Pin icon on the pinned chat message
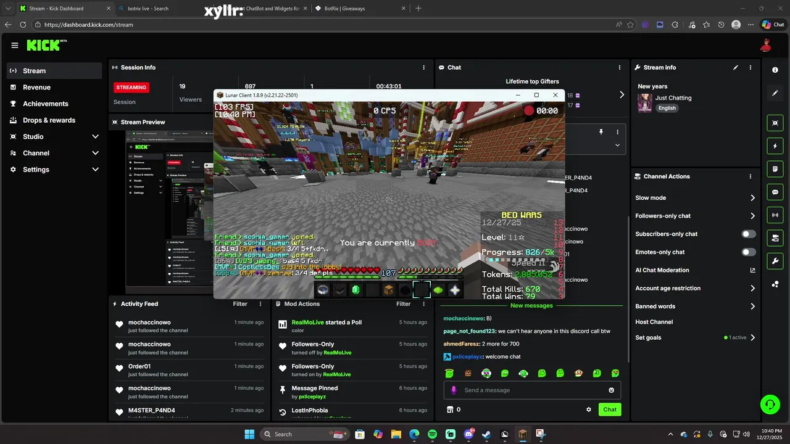Image resolution: width=790 pixels, height=444 pixels. coord(601,132)
